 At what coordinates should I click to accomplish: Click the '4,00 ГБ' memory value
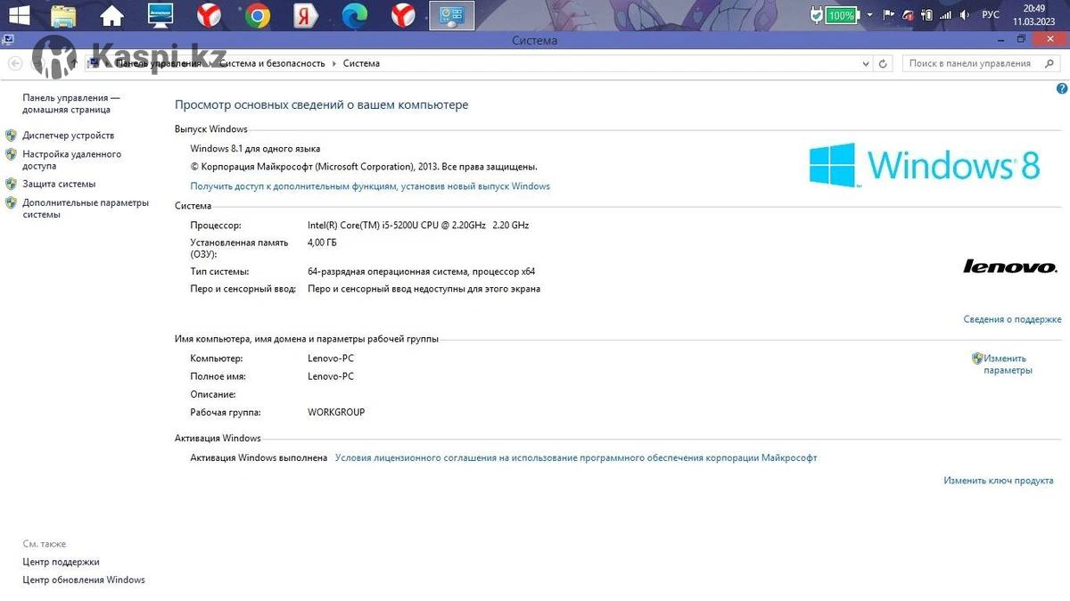click(322, 243)
